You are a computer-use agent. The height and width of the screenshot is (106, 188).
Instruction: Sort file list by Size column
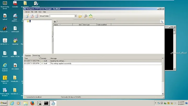pyautogui.click(x=77, y=25)
